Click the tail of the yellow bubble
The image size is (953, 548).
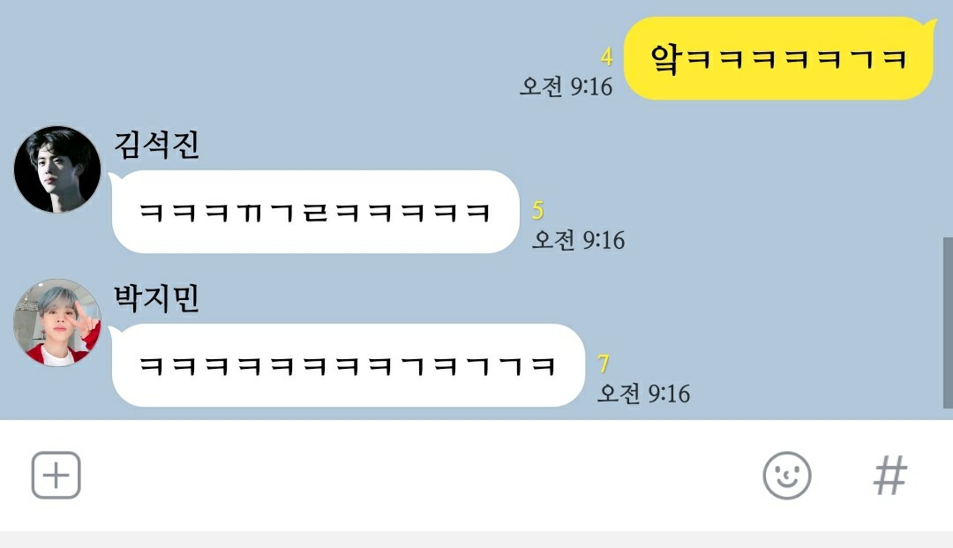point(931,25)
